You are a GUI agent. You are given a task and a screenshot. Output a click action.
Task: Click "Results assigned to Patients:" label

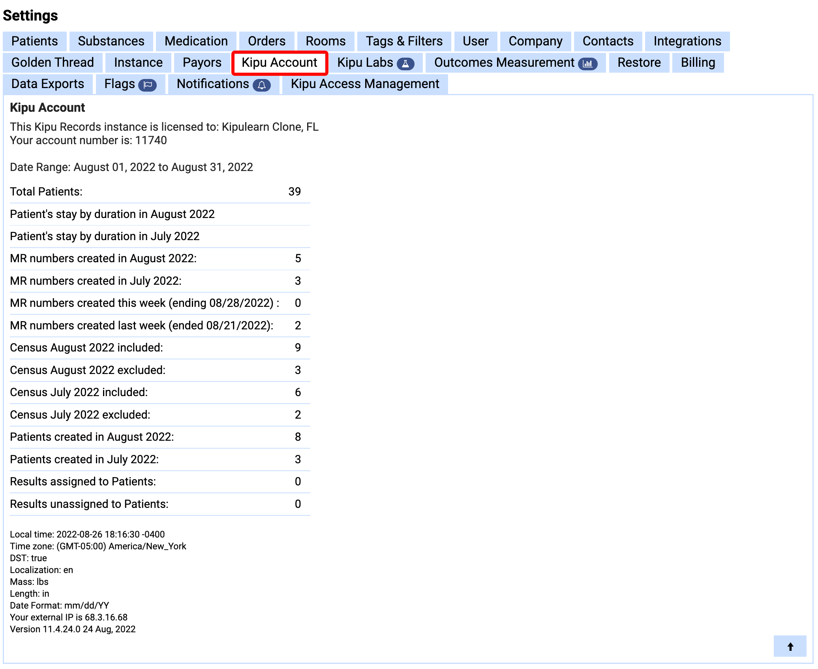click(83, 481)
